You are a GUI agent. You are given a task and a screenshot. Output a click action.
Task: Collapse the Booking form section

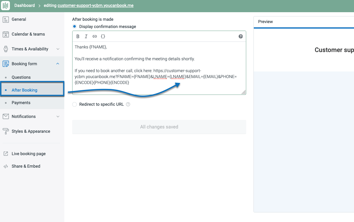click(57, 63)
